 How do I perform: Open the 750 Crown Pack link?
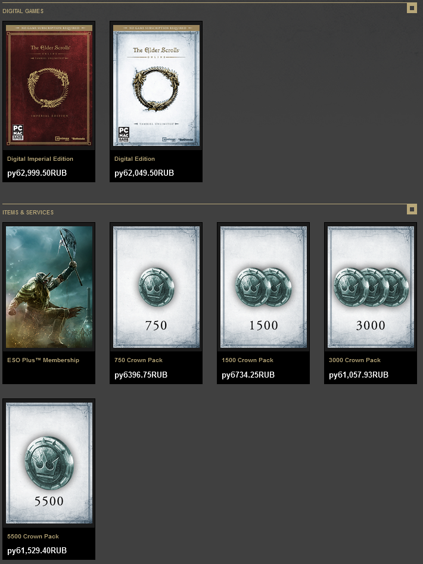(138, 360)
